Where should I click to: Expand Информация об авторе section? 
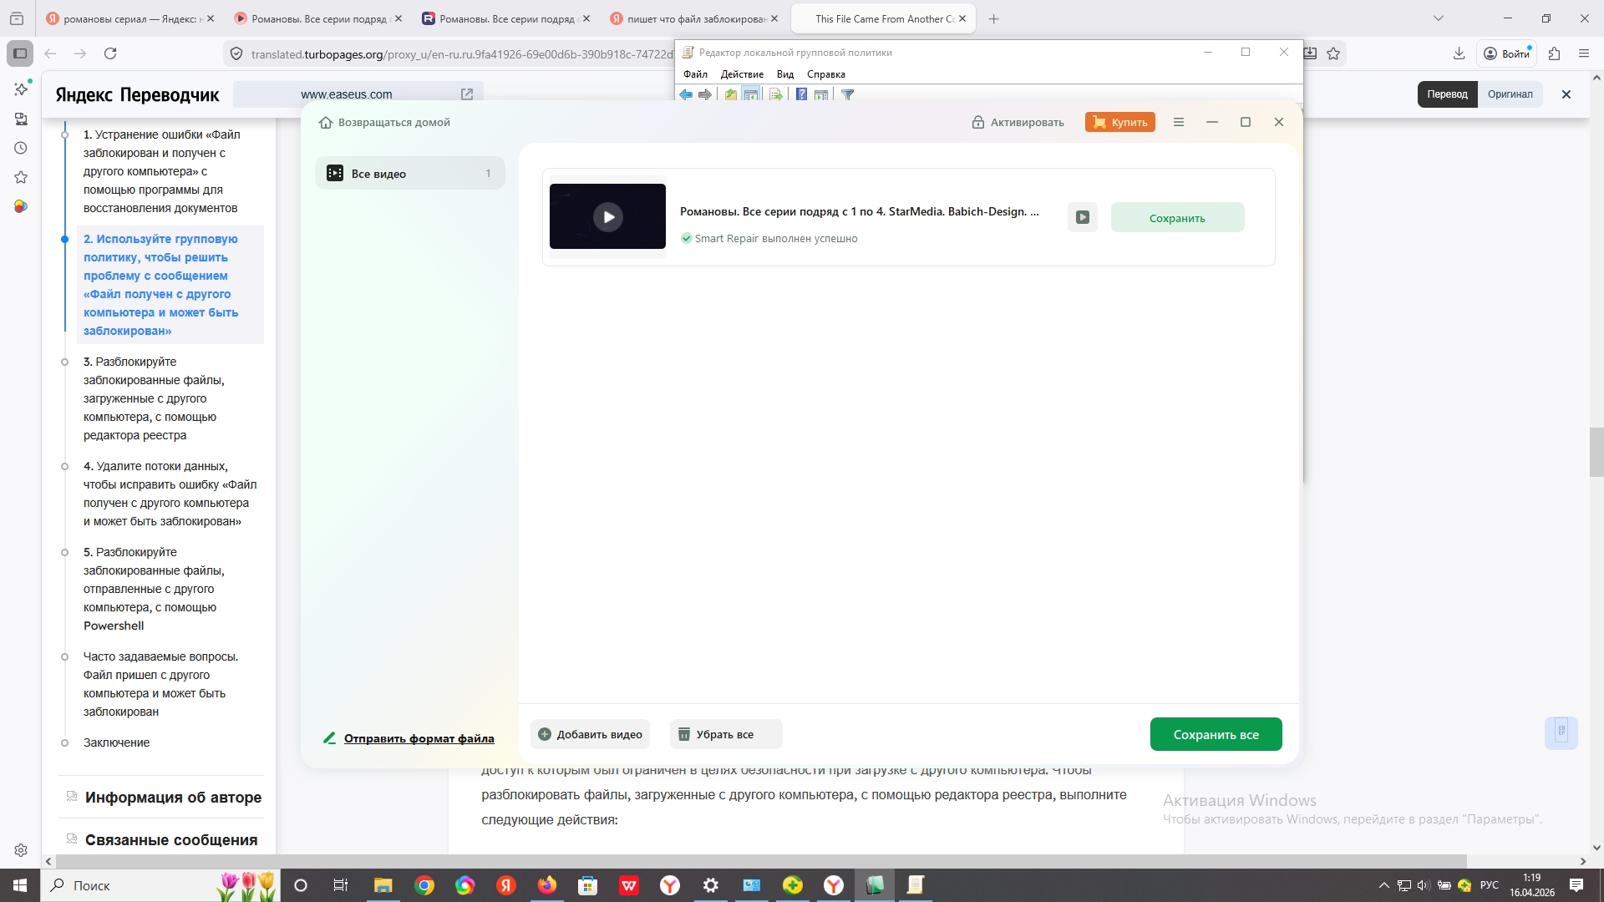[172, 798]
